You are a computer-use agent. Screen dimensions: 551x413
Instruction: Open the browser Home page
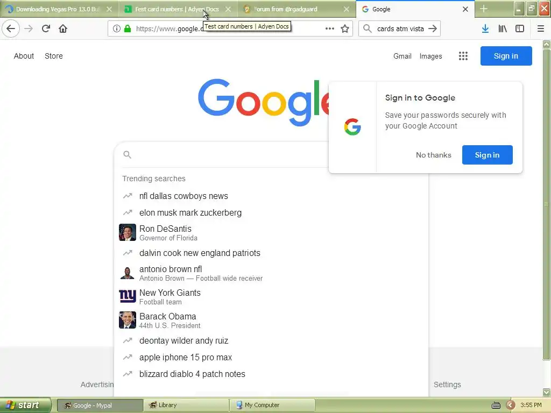coord(63,29)
